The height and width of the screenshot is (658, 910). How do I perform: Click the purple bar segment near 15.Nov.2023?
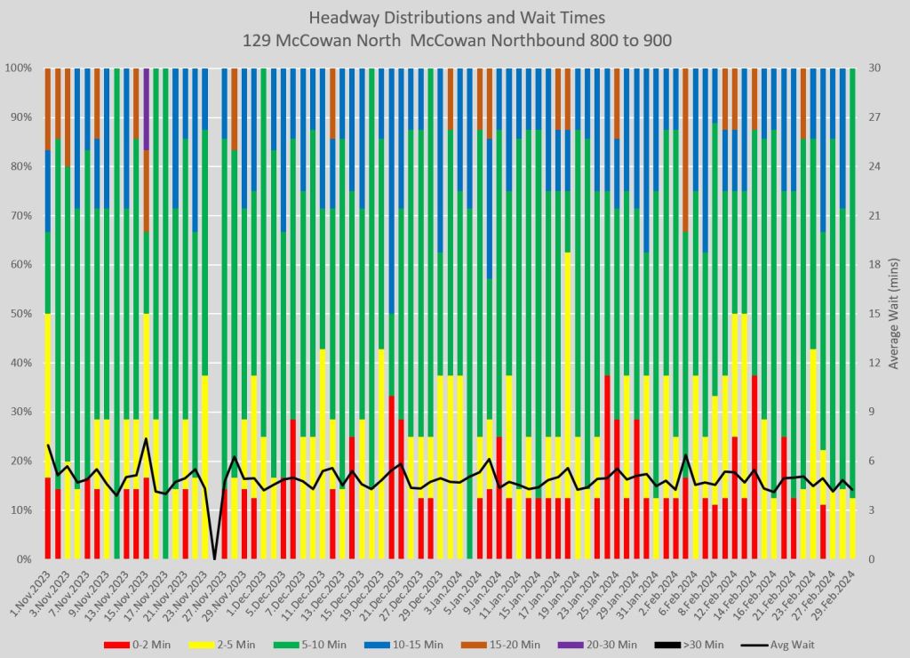click(146, 107)
